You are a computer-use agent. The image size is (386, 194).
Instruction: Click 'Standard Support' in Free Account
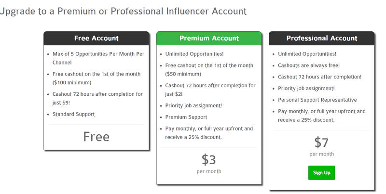[73, 114]
